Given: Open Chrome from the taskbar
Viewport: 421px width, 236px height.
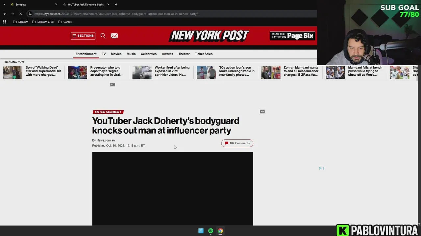Looking at the screenshot, I should pos(220,231).
